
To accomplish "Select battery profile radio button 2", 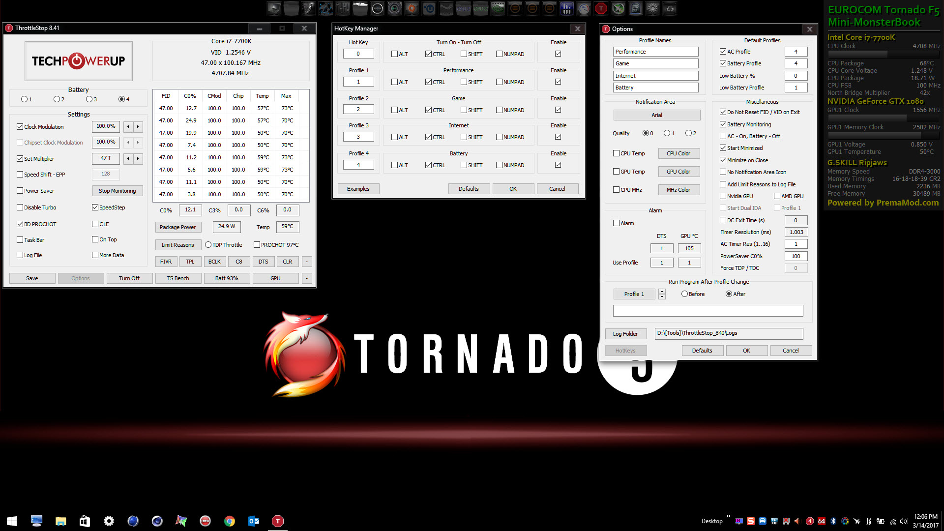I will click(57, 99).
